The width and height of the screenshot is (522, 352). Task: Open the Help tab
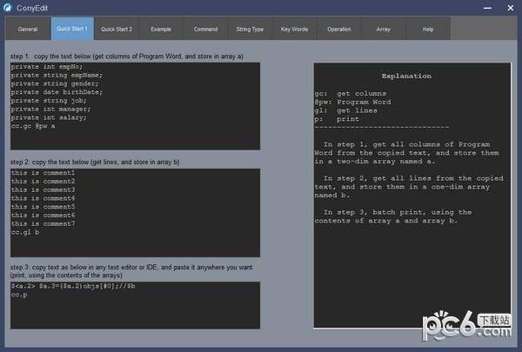pos(427,29)
